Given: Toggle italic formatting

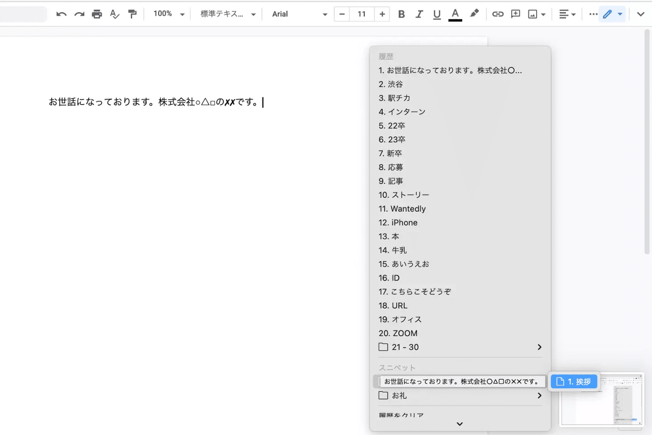Looking at the screenshot, I should (x=419, y=14).
